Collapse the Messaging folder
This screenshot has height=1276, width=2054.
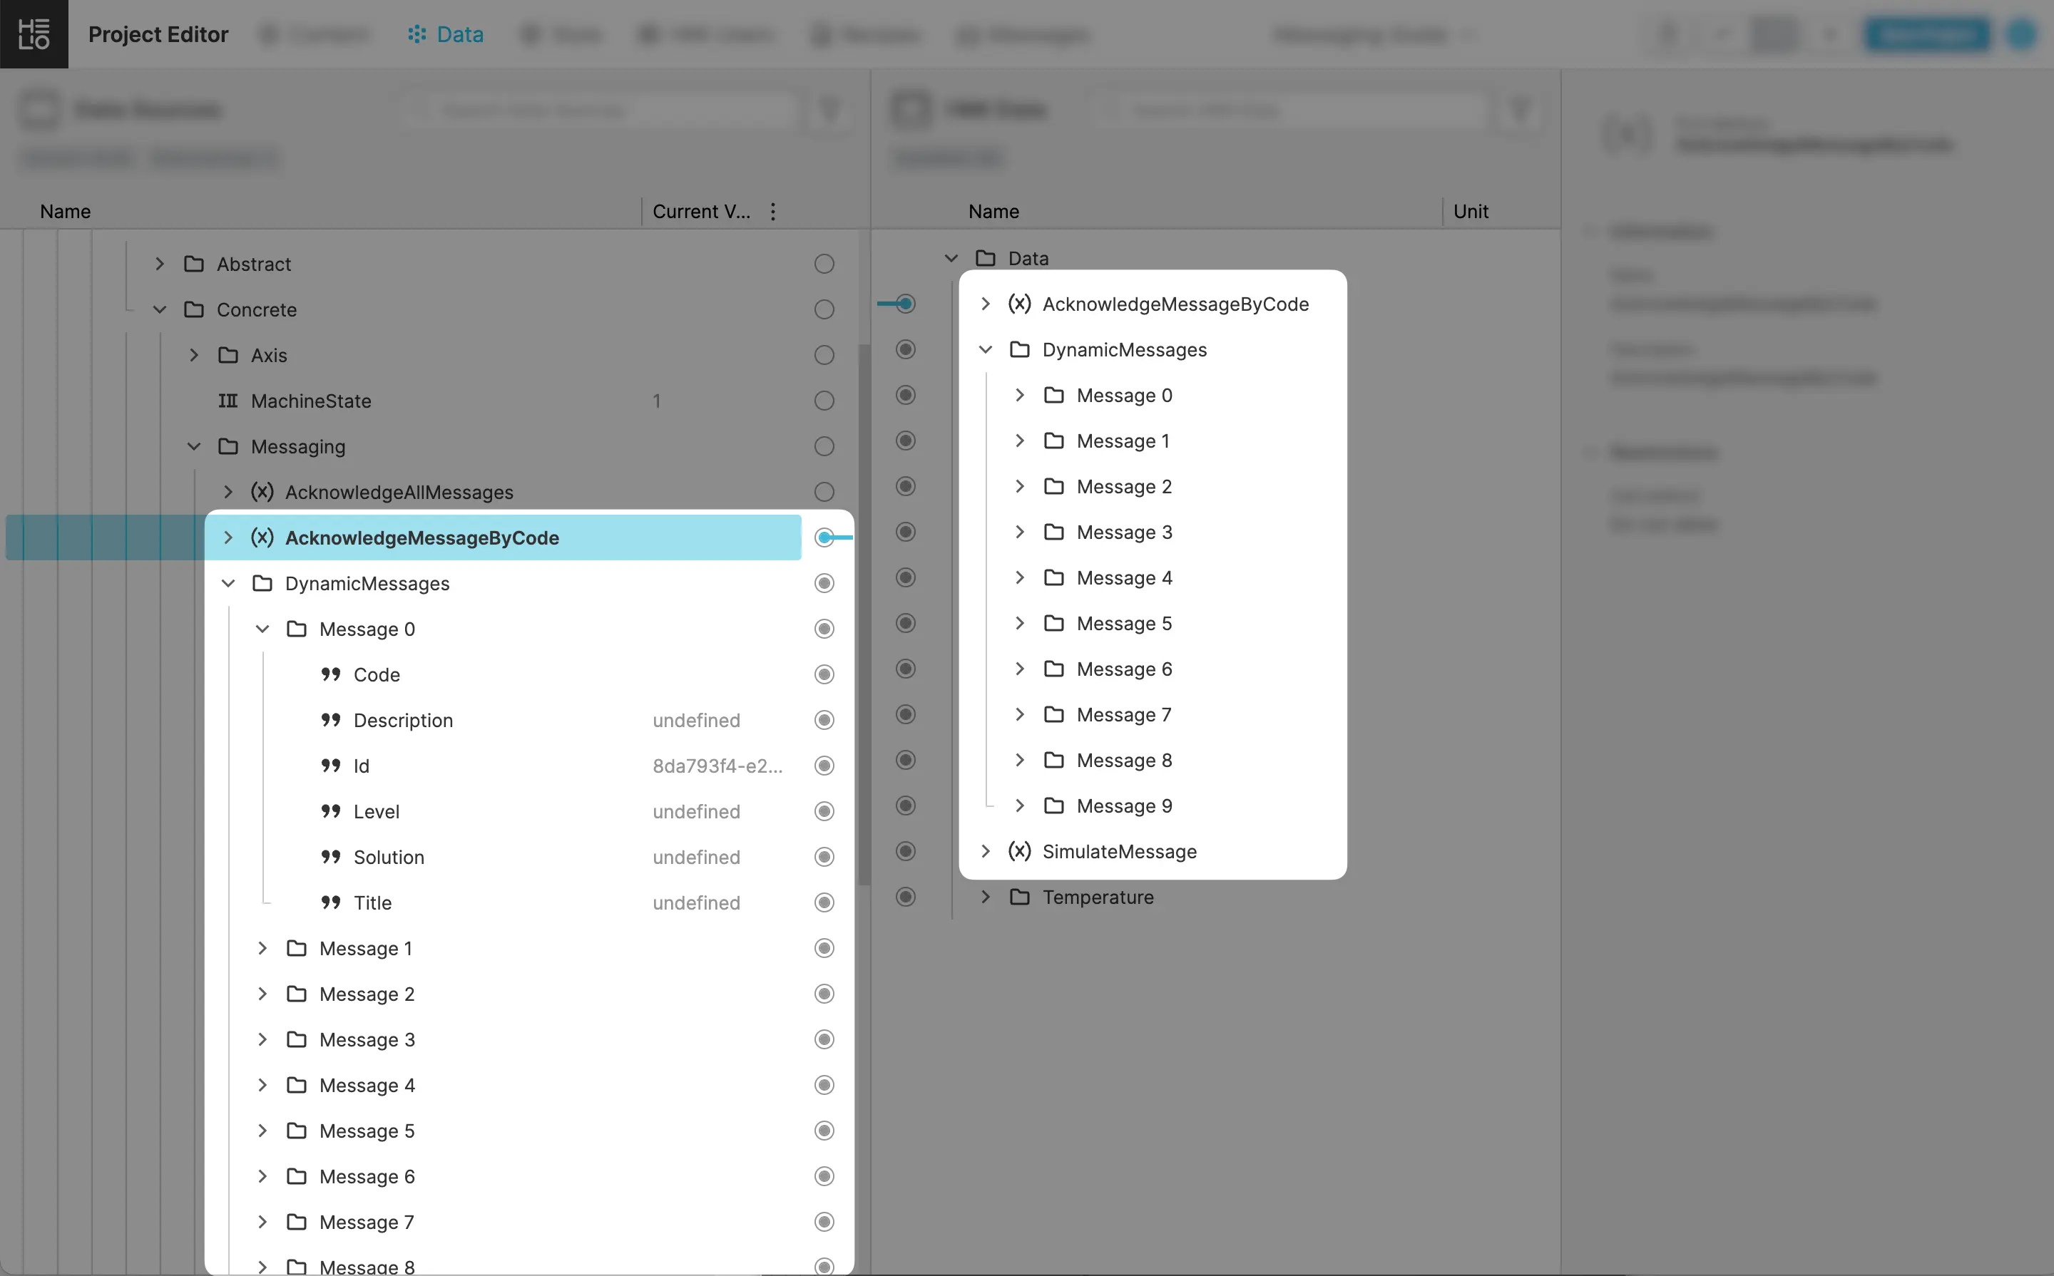194,446
